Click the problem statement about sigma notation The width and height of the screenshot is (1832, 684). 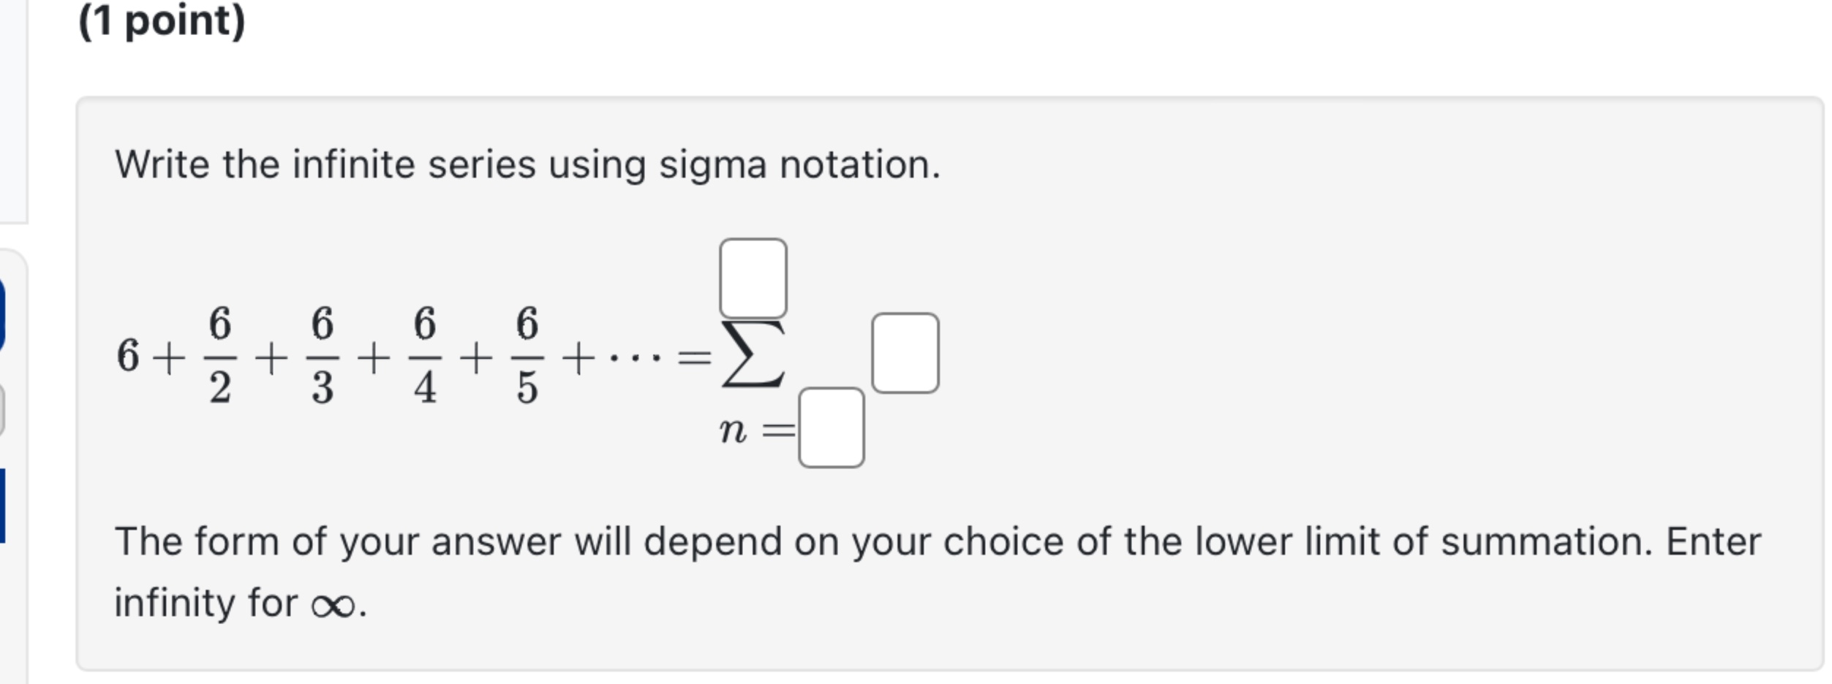[525, 165]
